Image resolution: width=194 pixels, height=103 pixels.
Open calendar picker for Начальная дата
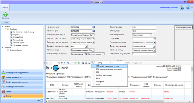(x=94, y=27)
